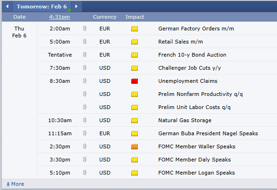Click sound alert icon for German Factory Orders
277x190 pixels.
pos(85,28)
